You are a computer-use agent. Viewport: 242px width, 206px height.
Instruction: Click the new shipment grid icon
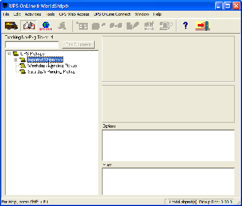pyautogui.click(x=82, y=26)
